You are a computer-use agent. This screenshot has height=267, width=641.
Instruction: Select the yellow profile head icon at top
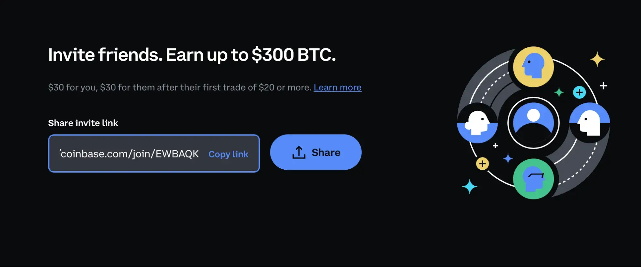point(533,66)
